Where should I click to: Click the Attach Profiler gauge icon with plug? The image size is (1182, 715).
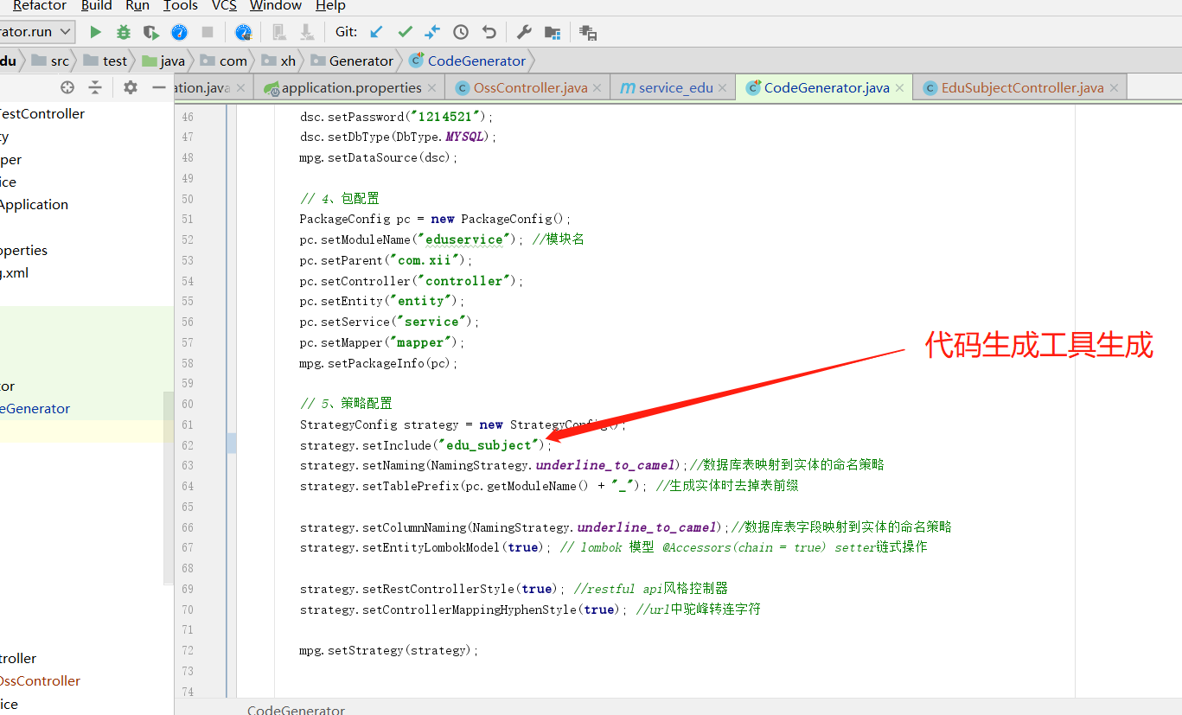tap(244, 32)
